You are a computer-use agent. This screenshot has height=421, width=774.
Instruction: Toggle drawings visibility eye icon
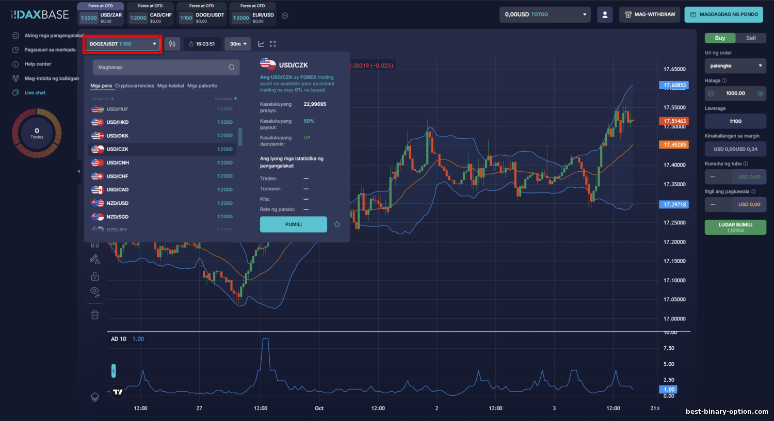click(95, 292)
